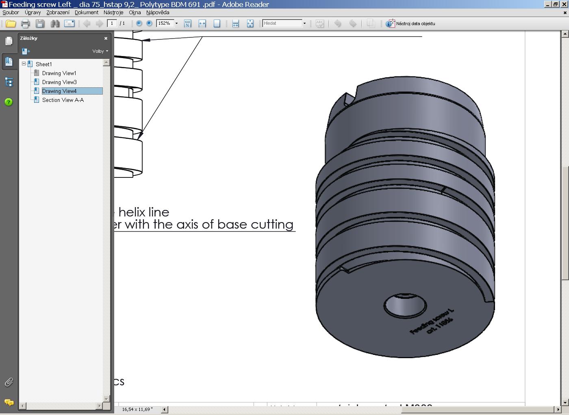The height and width of the screenshot is (415, 569).
Task: Open the Zobrazení menu
Action: click(x=58, y=13)
